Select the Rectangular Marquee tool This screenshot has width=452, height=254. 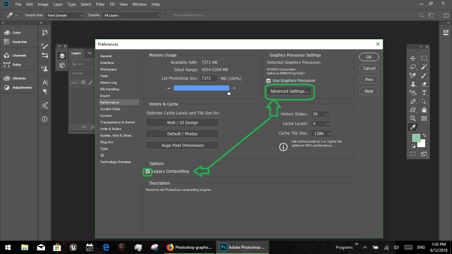[x=424, y=58]
